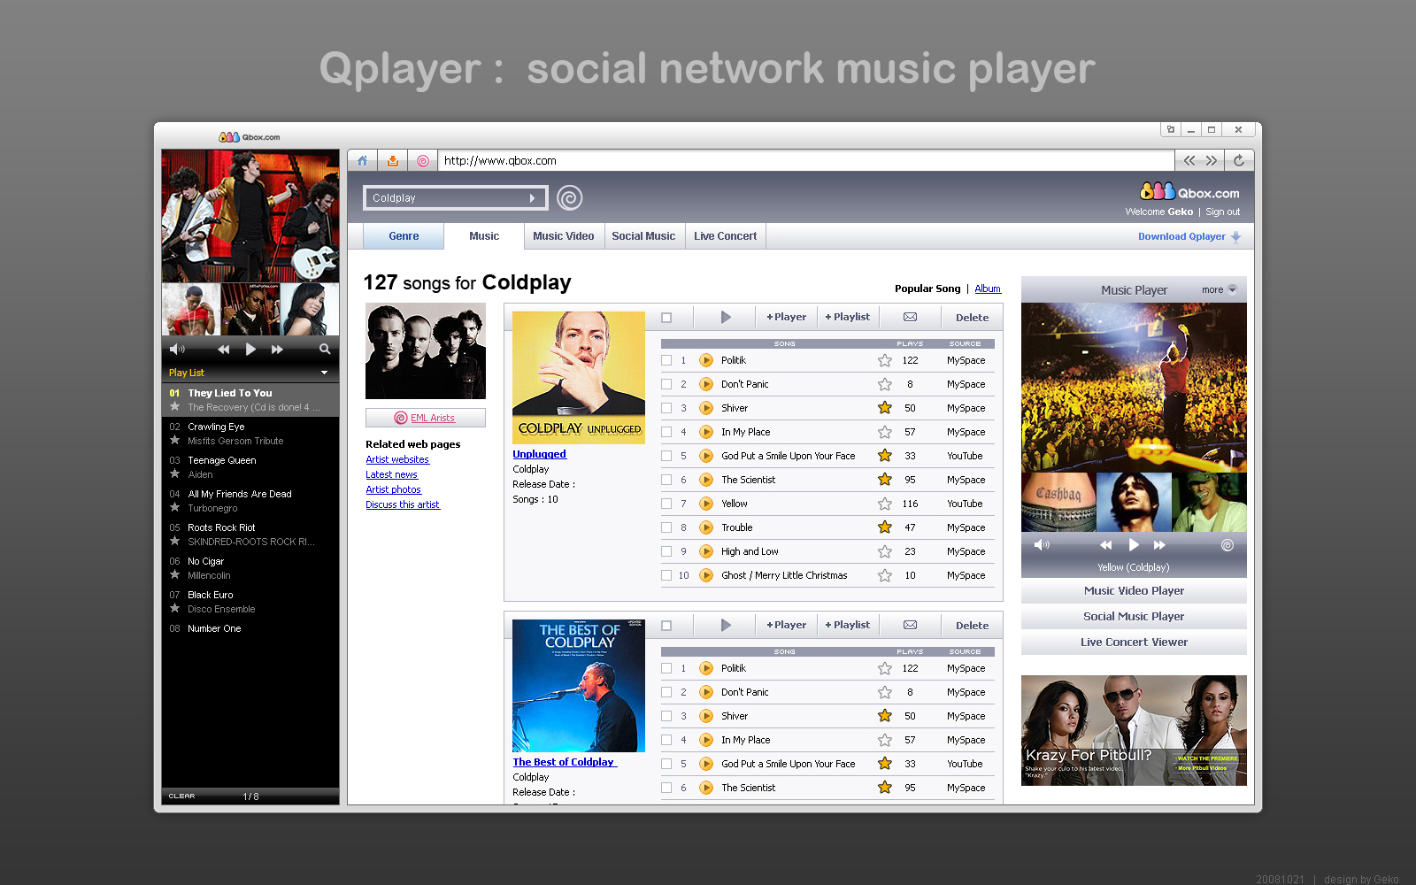Open the Artist websites link
This screenshot has height=885, width=1416.
pyautogui.click(x=397, y=459)
